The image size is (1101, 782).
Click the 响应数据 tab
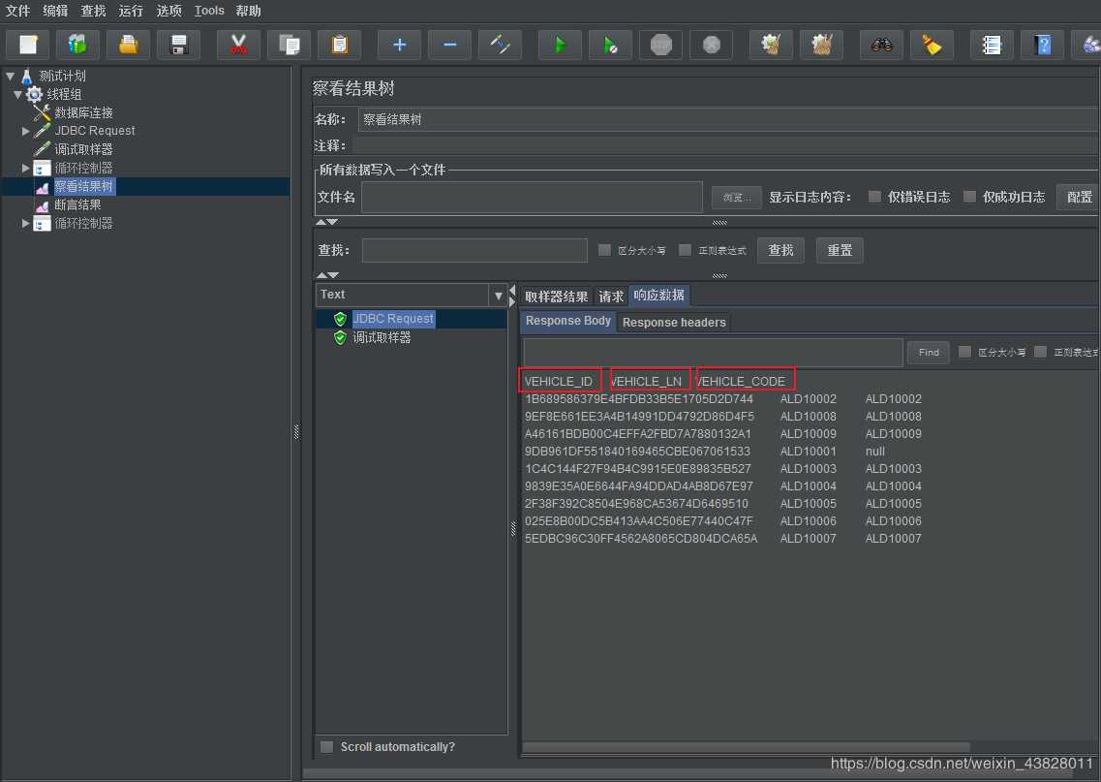pyautogui.click(x=658, y=296)
